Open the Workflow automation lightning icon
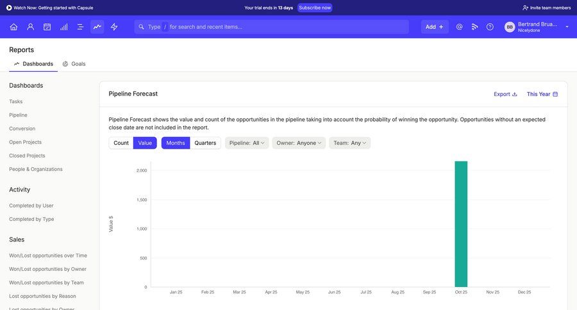 point(114,27)
